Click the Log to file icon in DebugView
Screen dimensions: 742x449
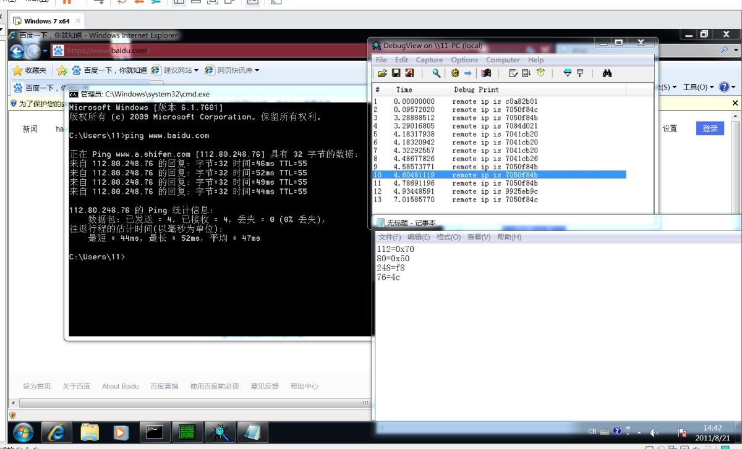pos(409,73)
